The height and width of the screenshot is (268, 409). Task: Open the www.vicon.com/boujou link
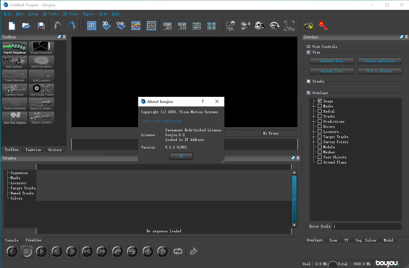click(x=162, y=121)
